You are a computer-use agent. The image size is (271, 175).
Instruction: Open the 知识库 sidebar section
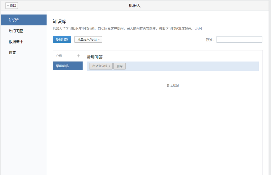[24, 20]
